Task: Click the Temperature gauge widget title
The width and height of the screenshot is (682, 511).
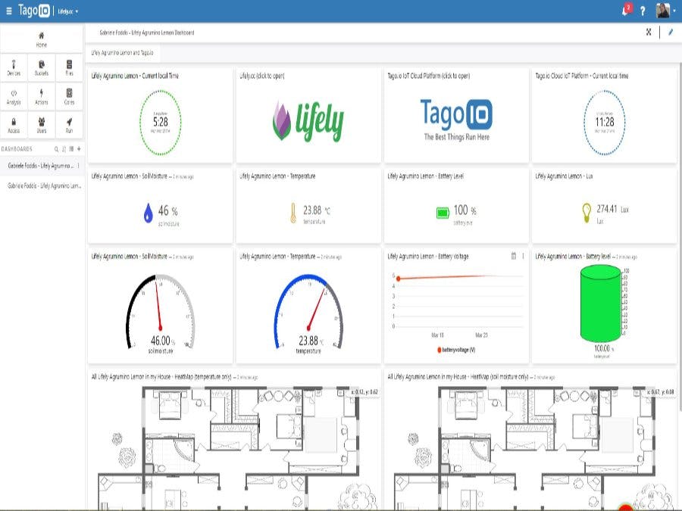Action: coord(277,257)
